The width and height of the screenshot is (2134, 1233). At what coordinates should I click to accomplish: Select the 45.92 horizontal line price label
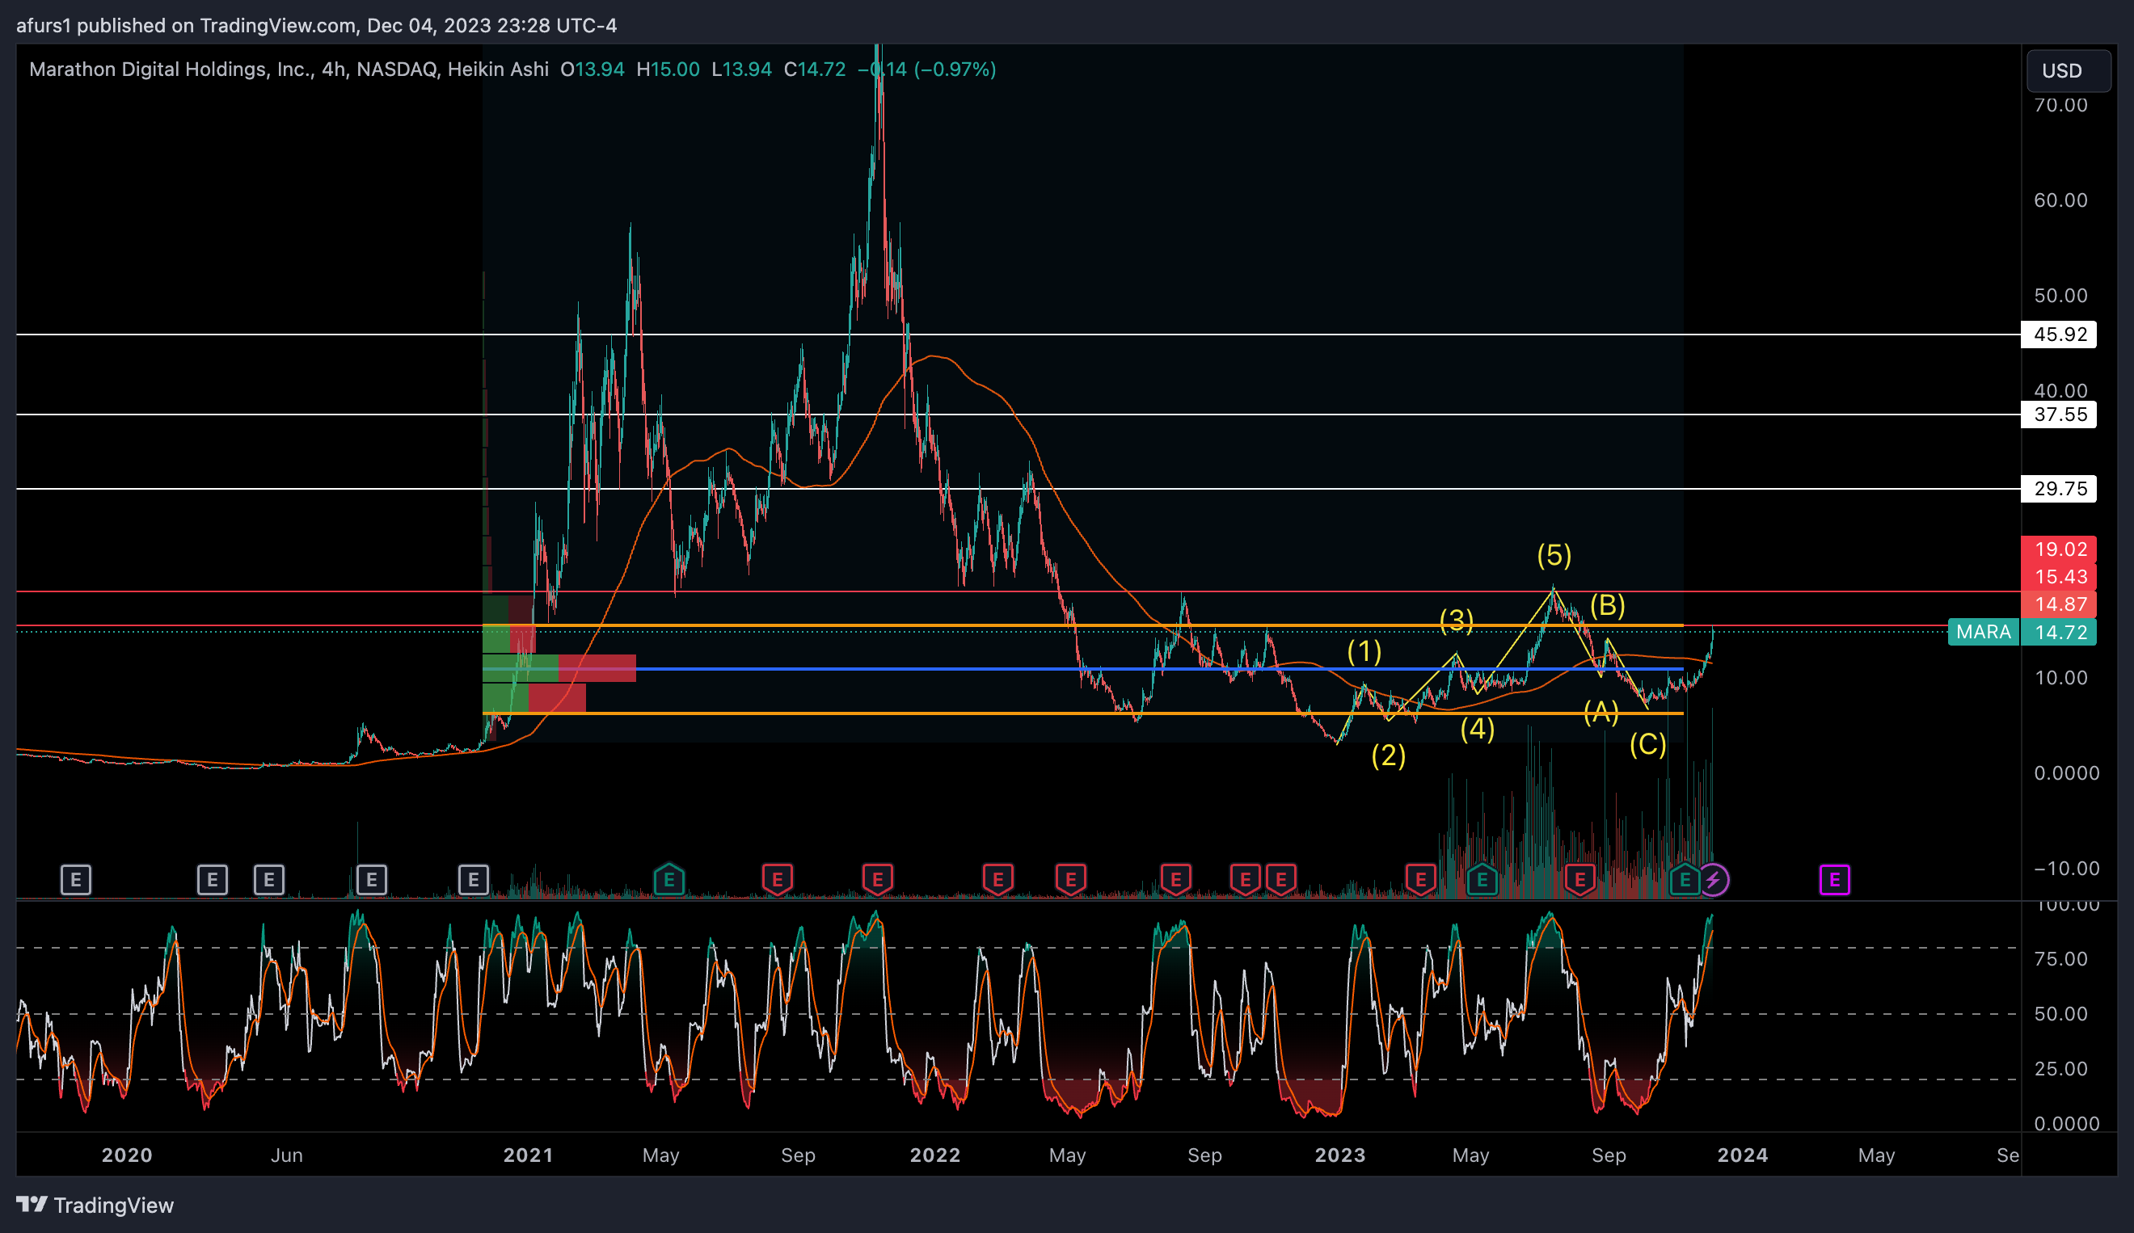[2059, 335]
